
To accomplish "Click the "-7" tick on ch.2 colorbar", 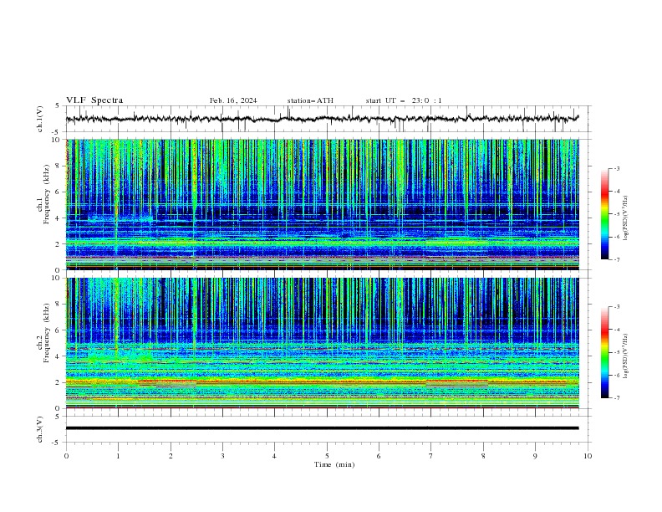I will coord(617,397).
